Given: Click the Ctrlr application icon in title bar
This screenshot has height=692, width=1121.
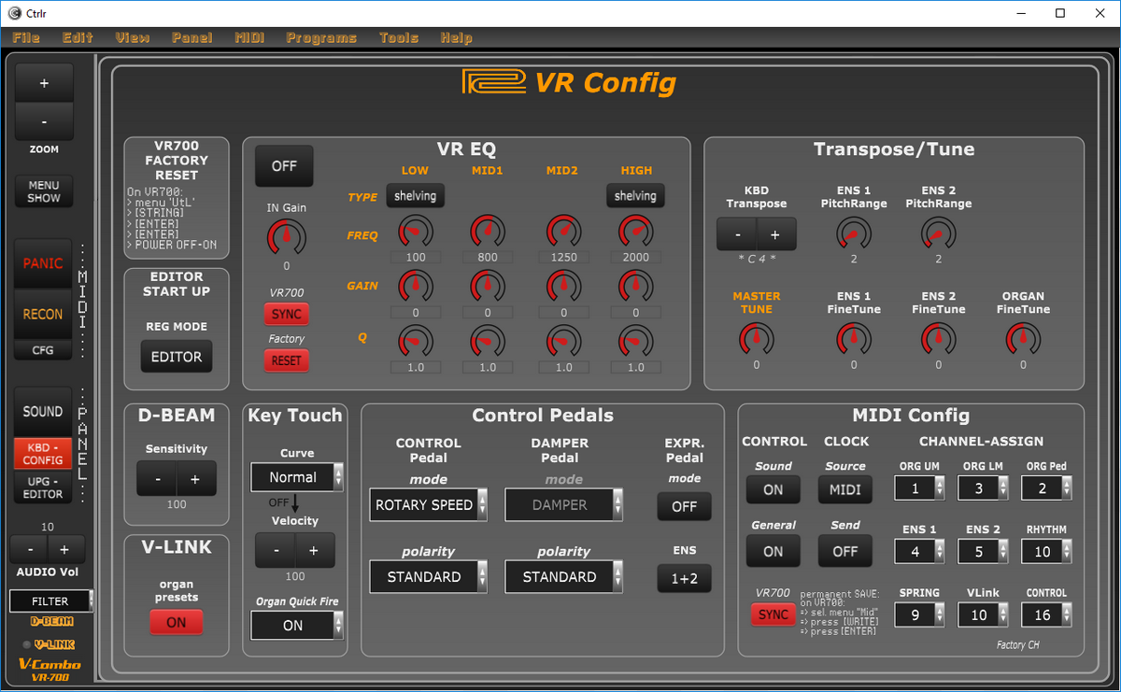Looking at the screenshot, I should tap(14, 14).
